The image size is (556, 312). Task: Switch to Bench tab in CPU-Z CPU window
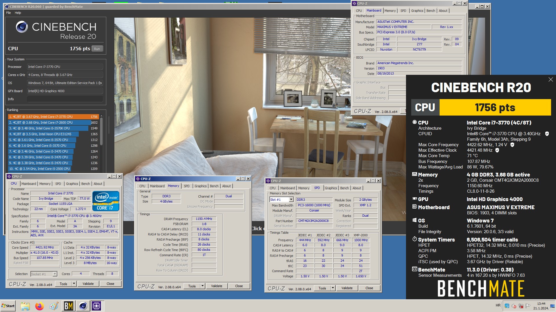(x=85, y=184)
